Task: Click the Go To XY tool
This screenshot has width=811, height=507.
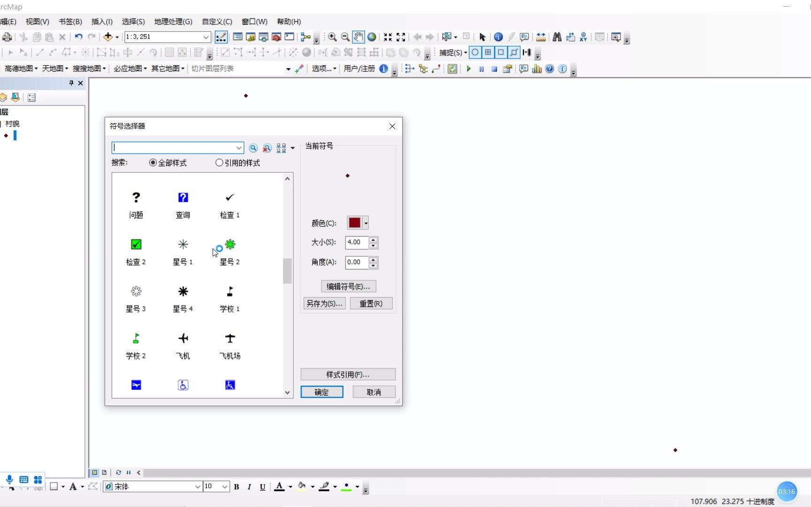Action: coord(583,37)
